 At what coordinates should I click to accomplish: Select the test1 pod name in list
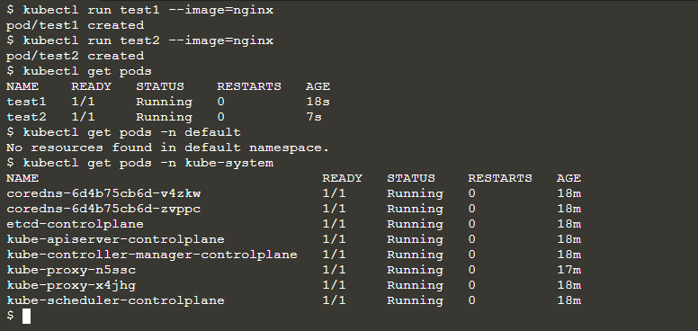pos(26,102)
